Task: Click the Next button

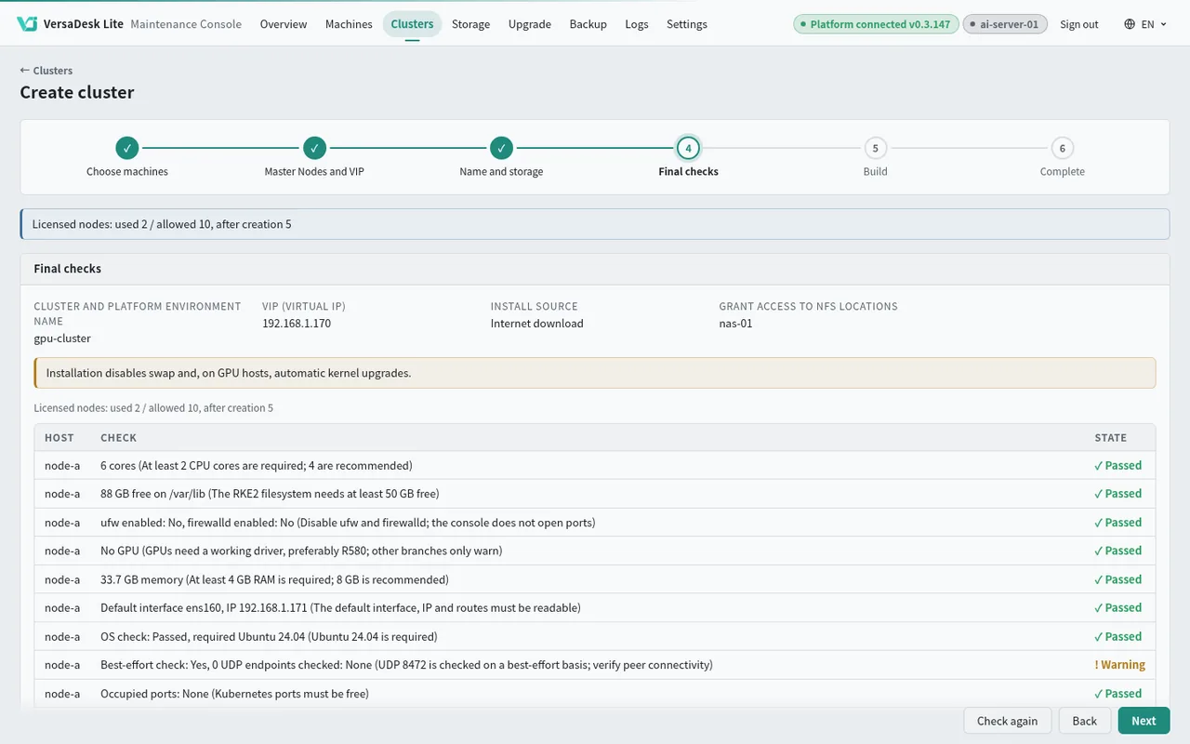Action: [1144, 721]
